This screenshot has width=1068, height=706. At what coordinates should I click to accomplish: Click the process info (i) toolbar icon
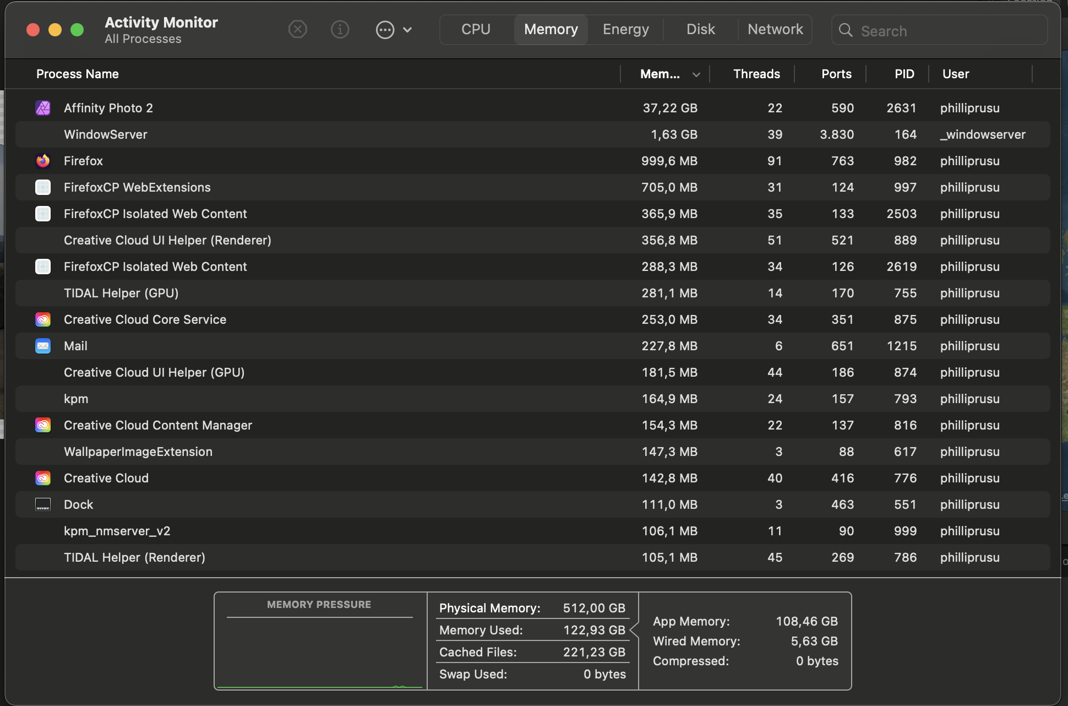[340, 29]
